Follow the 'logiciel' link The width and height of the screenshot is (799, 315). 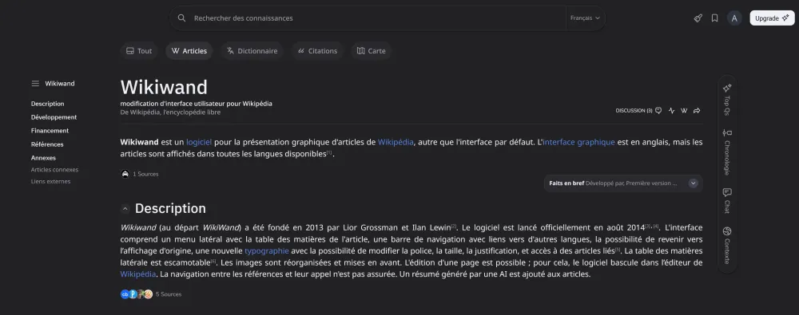(x=199, y=142)
